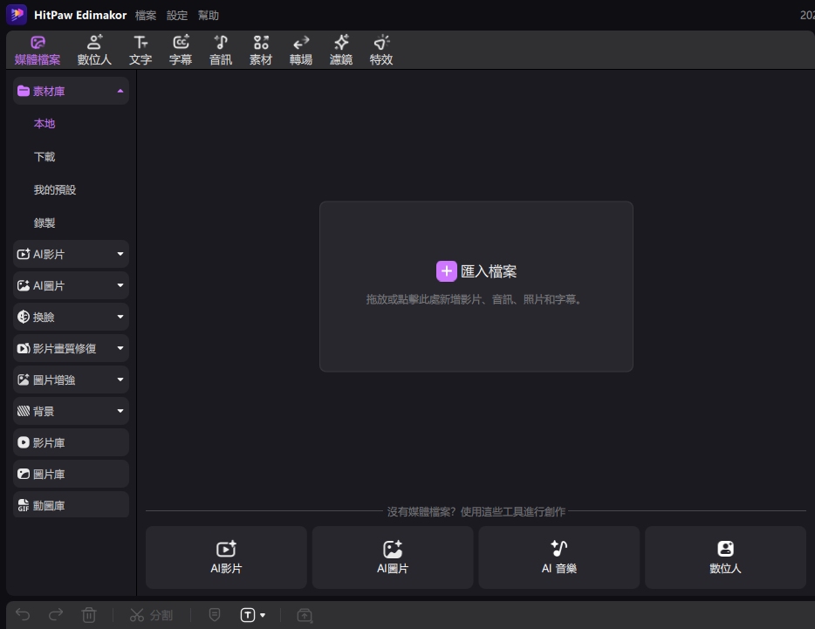Open the 轉場 transitions panel
The image size is (815, 629).
pos(300,49)
